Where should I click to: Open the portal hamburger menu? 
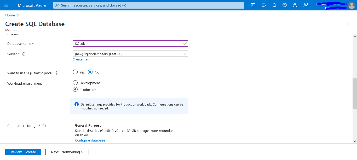[x=6, y=5]
